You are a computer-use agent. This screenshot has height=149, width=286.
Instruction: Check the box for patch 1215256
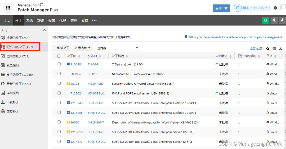pyautogui.click(x=59, y=112)
